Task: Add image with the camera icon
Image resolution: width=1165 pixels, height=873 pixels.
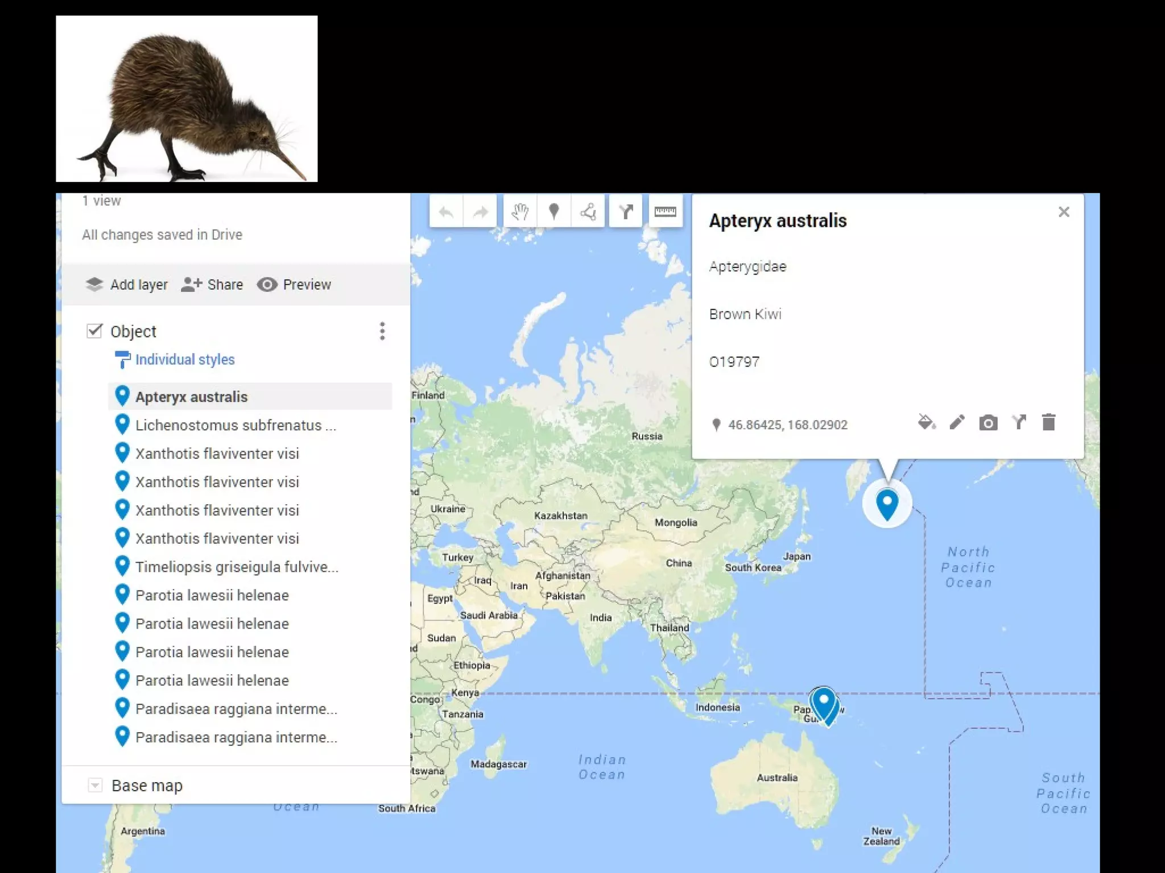Action: click(x=988, y=423)
